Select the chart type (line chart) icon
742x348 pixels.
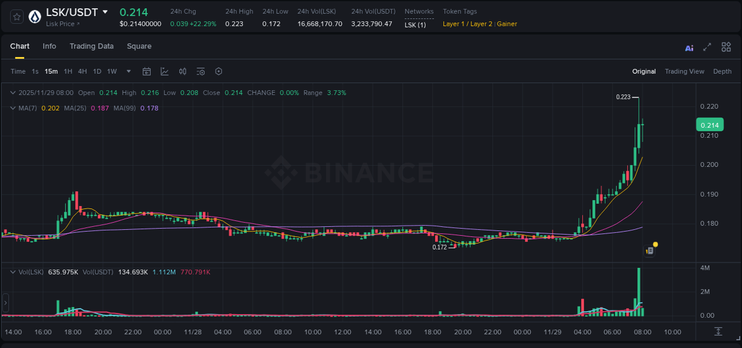point(164,71)
